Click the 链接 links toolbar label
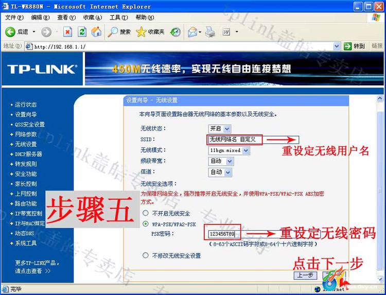The width and height of the screenshot is (386, 295). (377, 46)
